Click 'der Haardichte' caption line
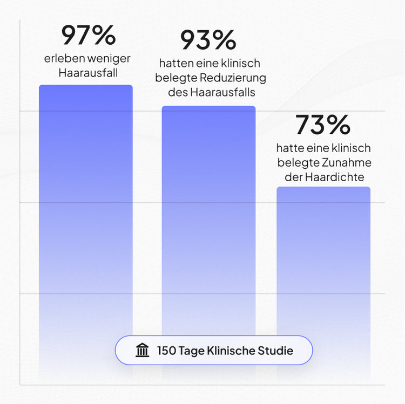 tap(325, 177)
